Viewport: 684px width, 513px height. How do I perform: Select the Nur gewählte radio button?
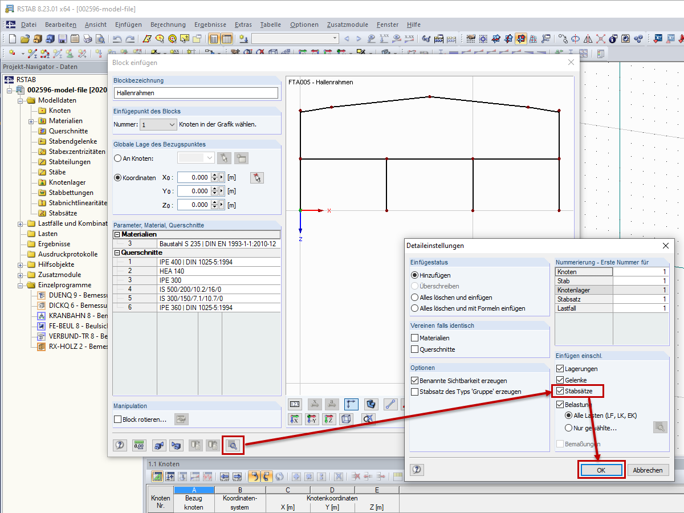(568, 428)
